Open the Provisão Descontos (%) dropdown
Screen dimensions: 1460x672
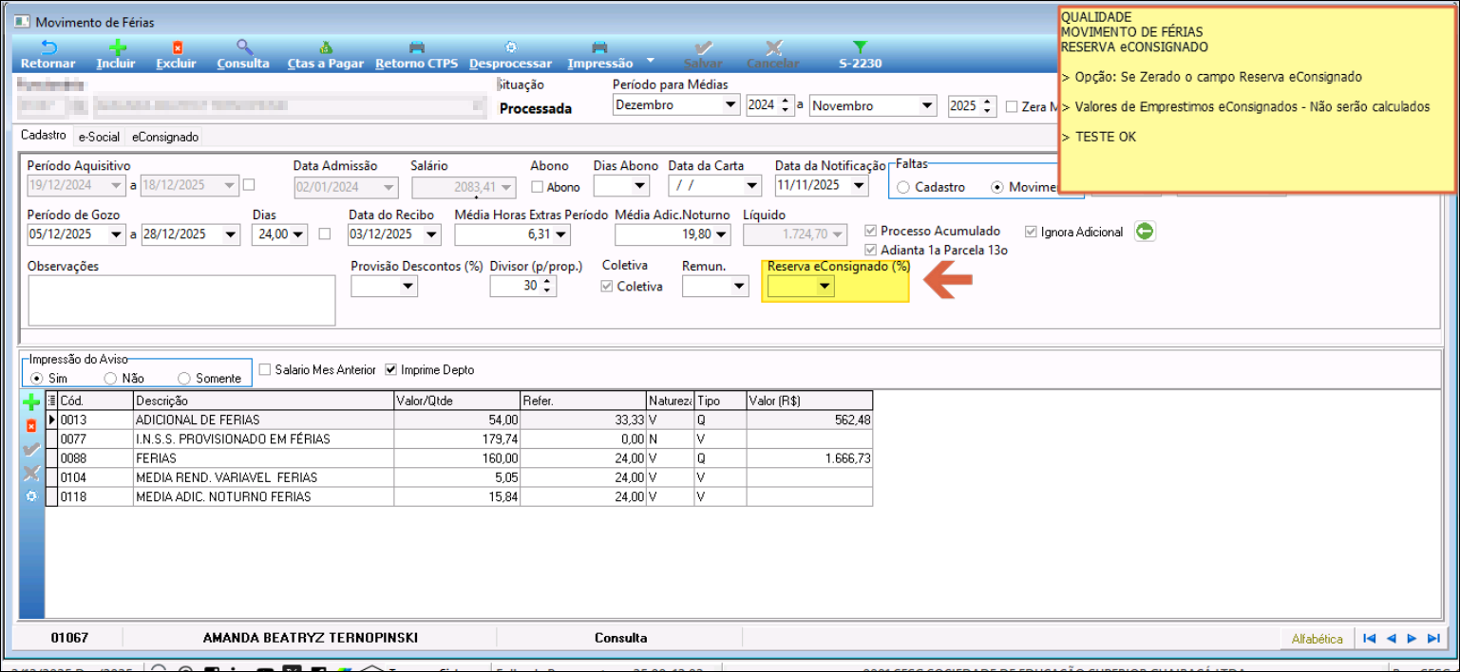408,287
